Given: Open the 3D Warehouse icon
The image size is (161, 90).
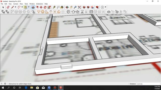Looking at the screenshot, I should point(84,7).
